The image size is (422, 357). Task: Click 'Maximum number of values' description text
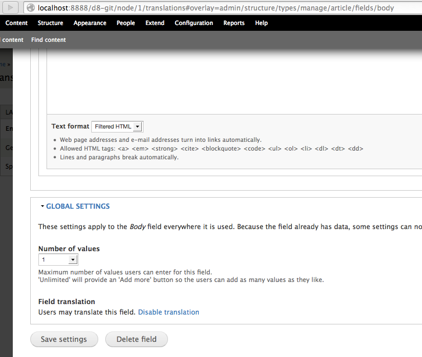pos(125,272)
